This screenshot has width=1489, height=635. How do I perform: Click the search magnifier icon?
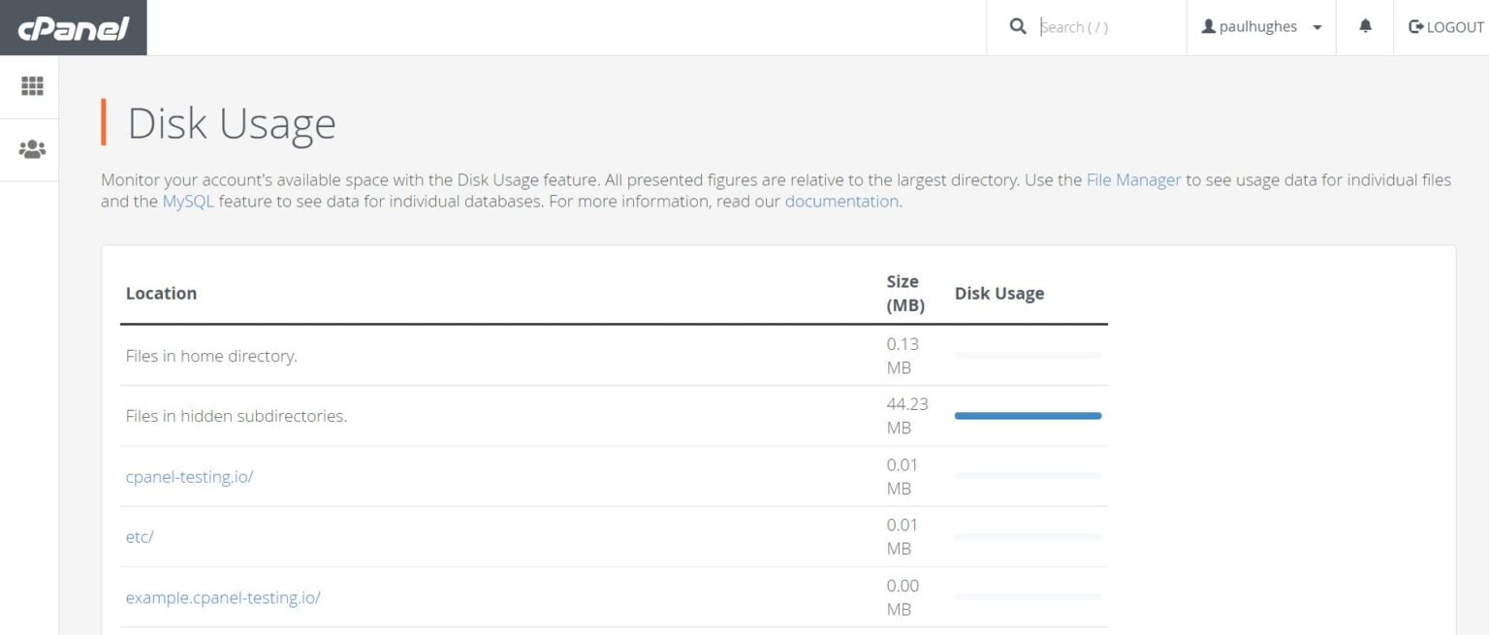coord(1017,26)
